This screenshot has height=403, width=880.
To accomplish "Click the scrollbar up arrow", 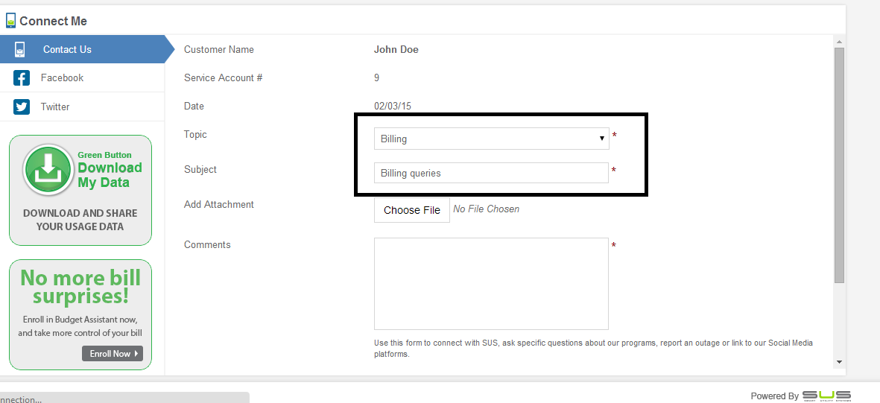I will [x=839, y=42].
